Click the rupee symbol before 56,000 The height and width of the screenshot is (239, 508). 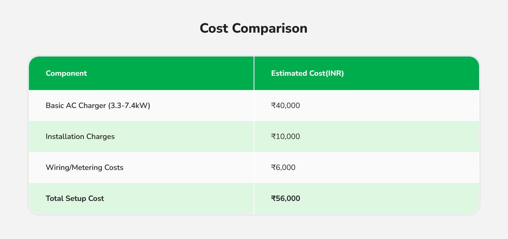point(273,198)
